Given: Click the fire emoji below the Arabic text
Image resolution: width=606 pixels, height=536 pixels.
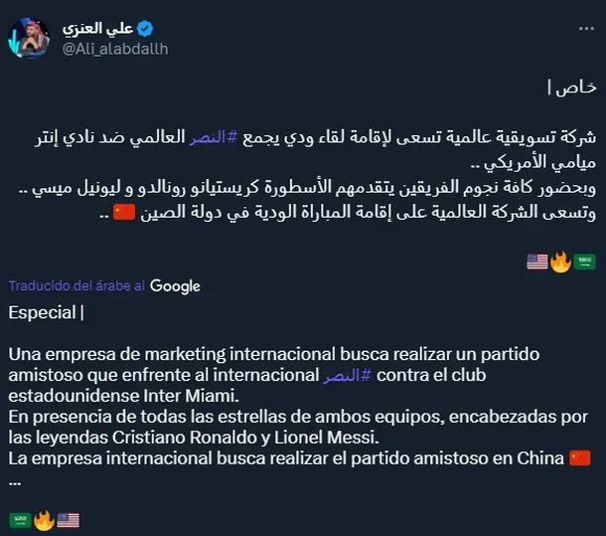Looking at the screenshot, I should [562, 263].
